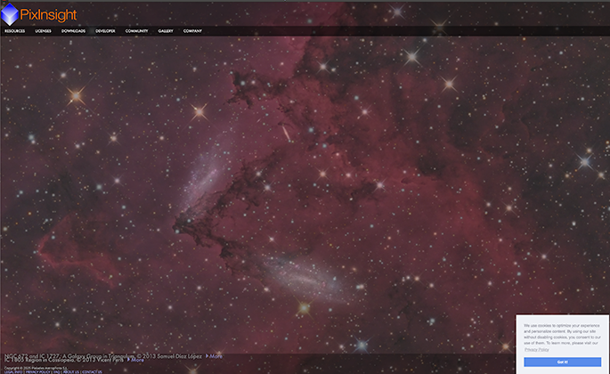Open the Licenses menu
The width and height of the screenshot is (610, 374).
pyautogui.click(x=43, y=31)
